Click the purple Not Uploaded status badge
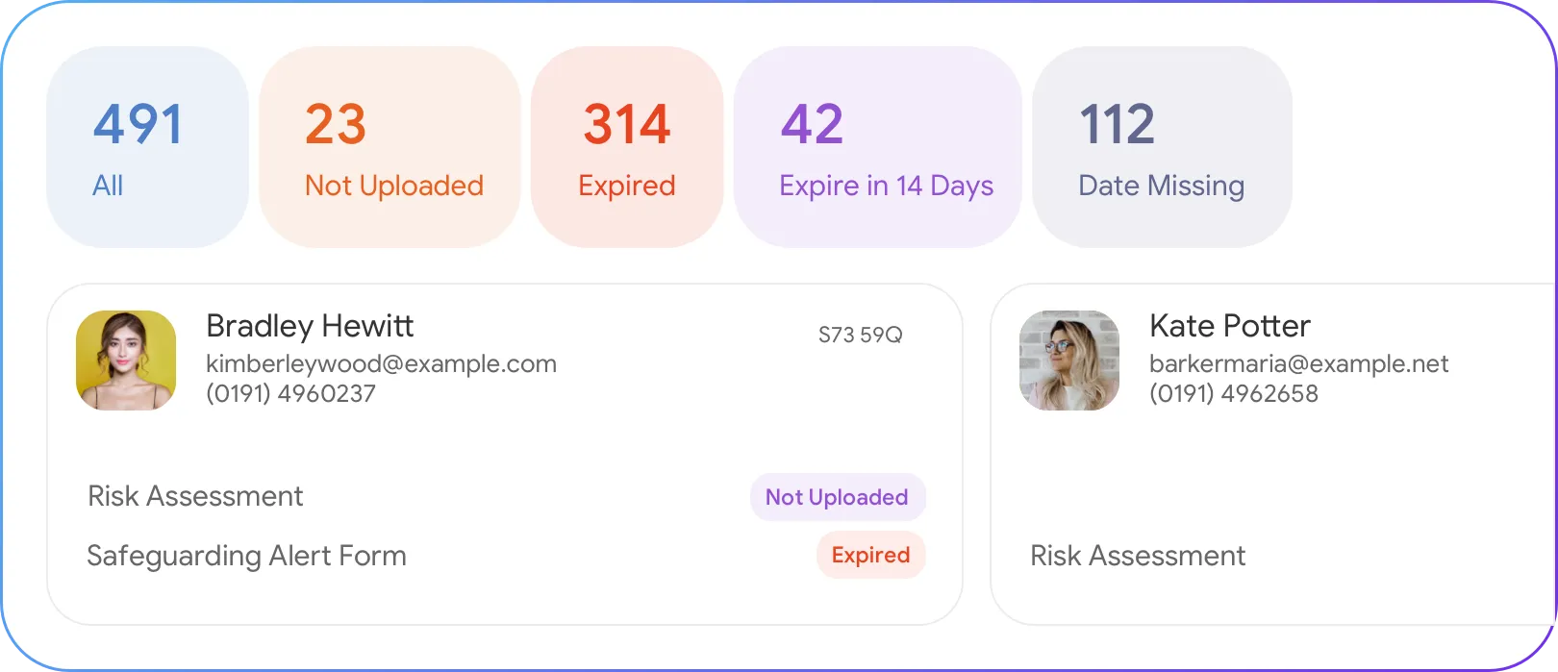Image resolution: width=1558 pixels, height=672 pixels. coord(837,497)
